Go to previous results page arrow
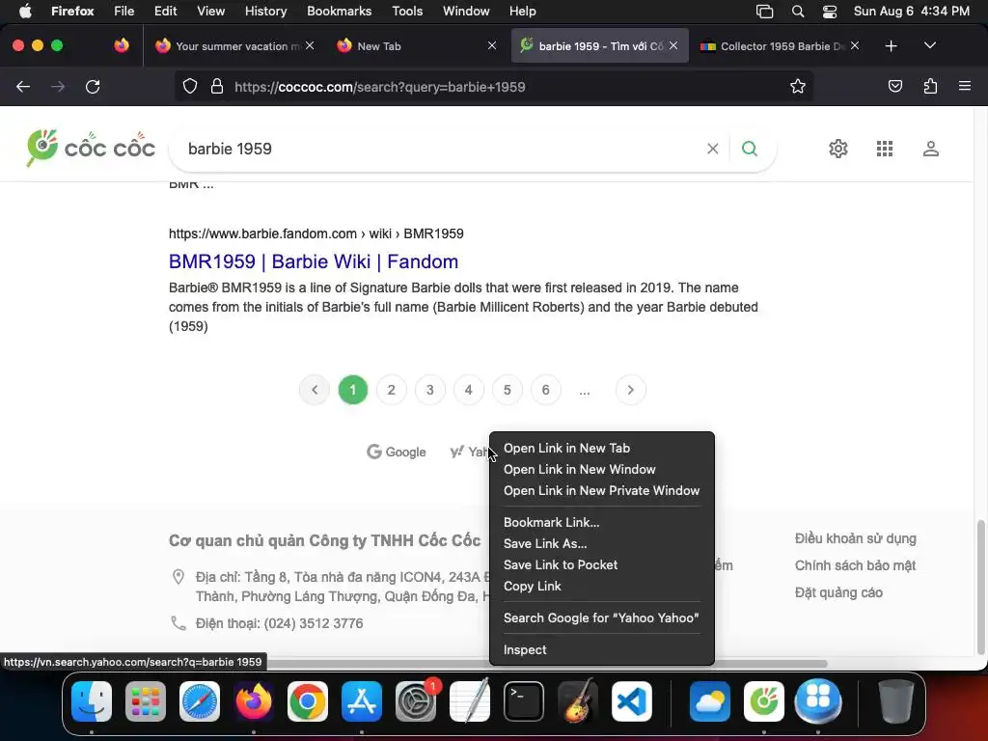 315,390
